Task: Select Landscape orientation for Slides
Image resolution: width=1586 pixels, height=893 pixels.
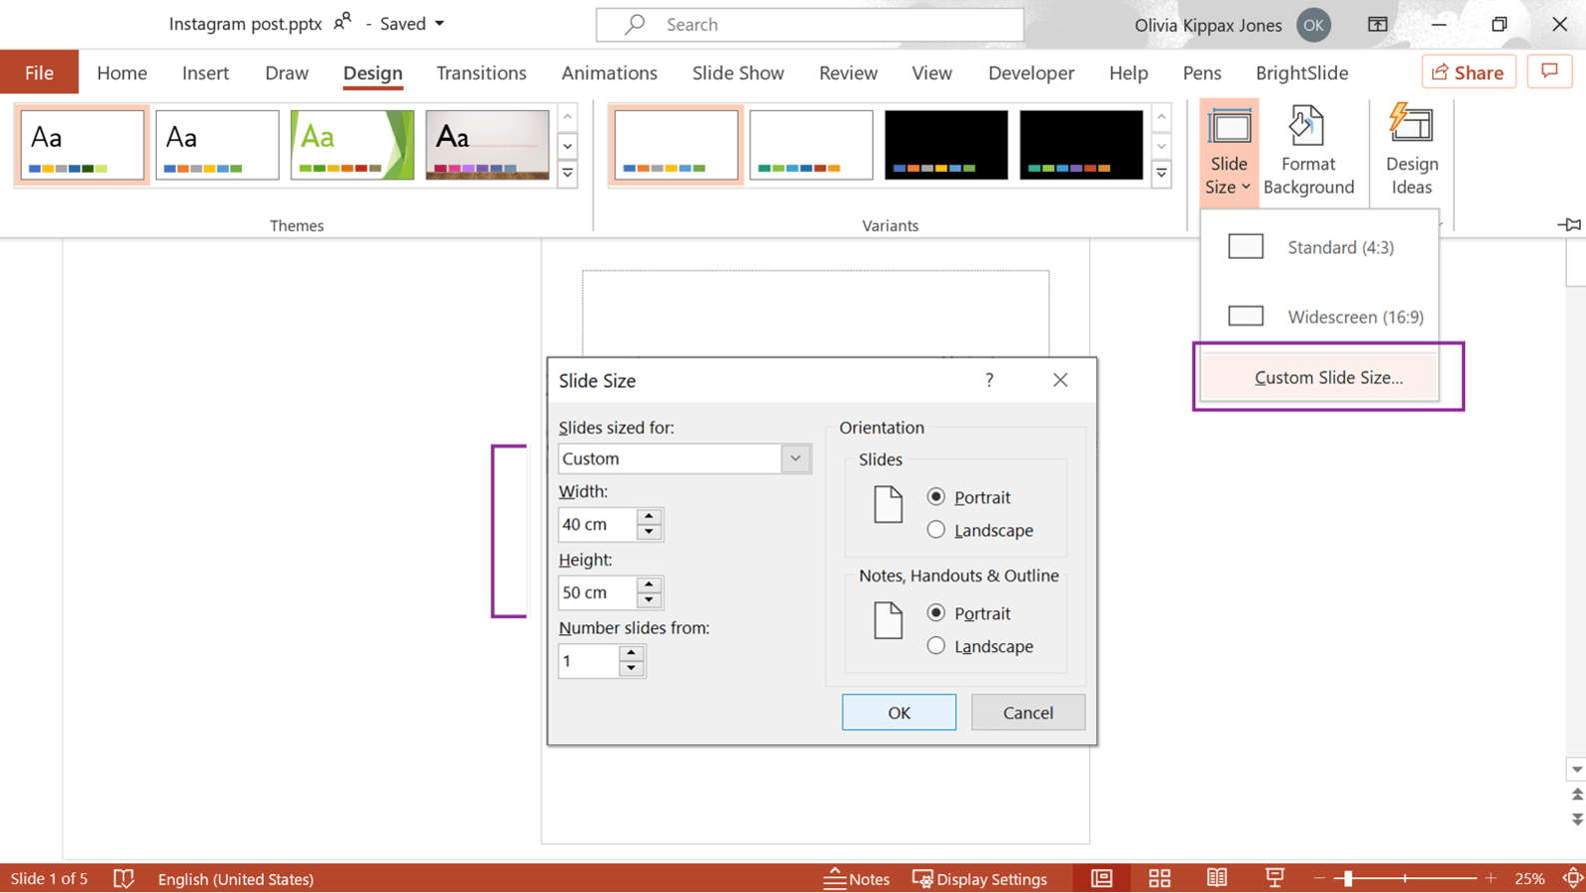Action: 936,530
